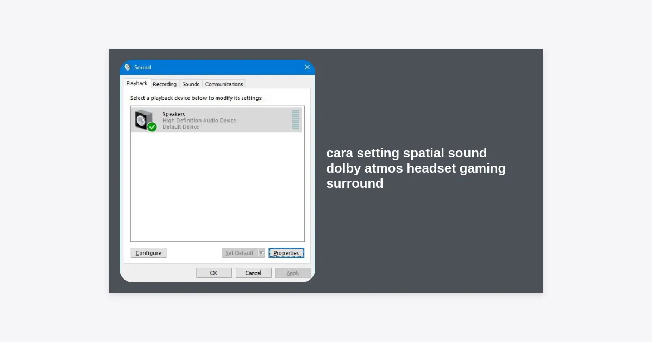The height and width of the screenshot is (342, 652).
Task: Expand the Set Default dropdown arrow
Action: click(261, 253)
